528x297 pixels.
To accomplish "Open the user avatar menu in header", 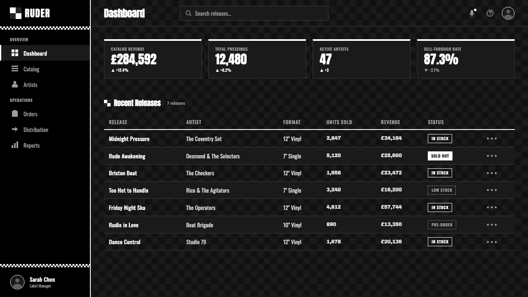I will click(508, 13).
